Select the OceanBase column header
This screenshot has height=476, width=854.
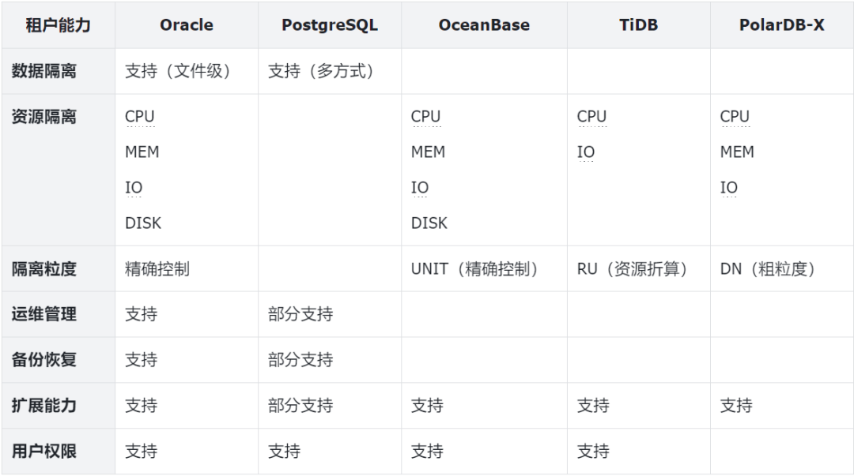click(484, 24)
